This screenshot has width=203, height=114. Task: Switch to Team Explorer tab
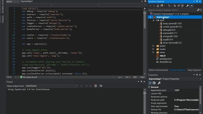coord(194,70)
